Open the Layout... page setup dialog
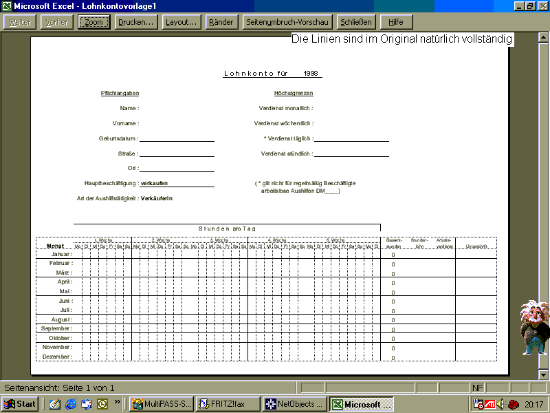This screenshot has width=550, height=413. 181,22
